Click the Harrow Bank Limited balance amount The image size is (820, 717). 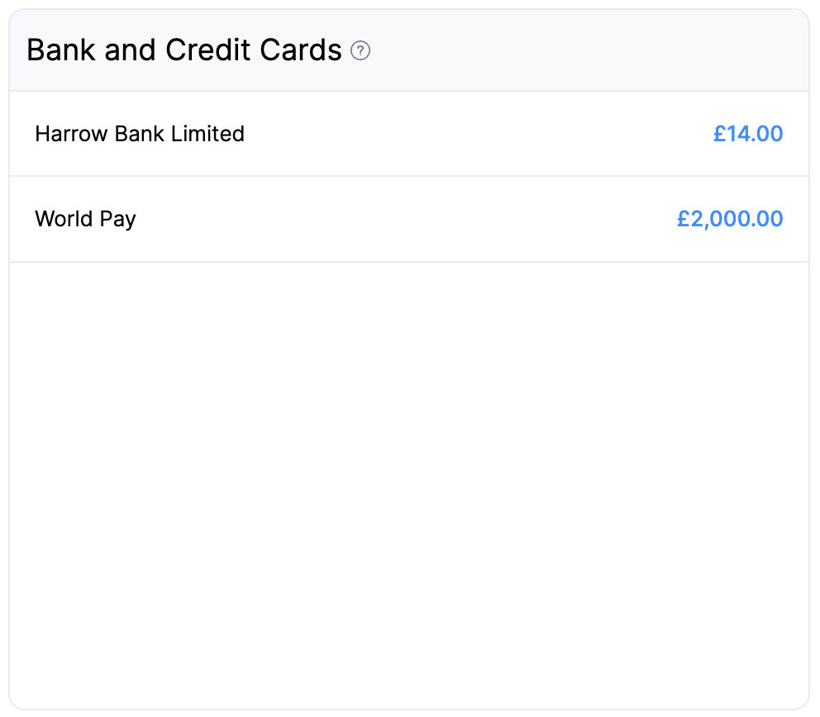coord(749,133)
